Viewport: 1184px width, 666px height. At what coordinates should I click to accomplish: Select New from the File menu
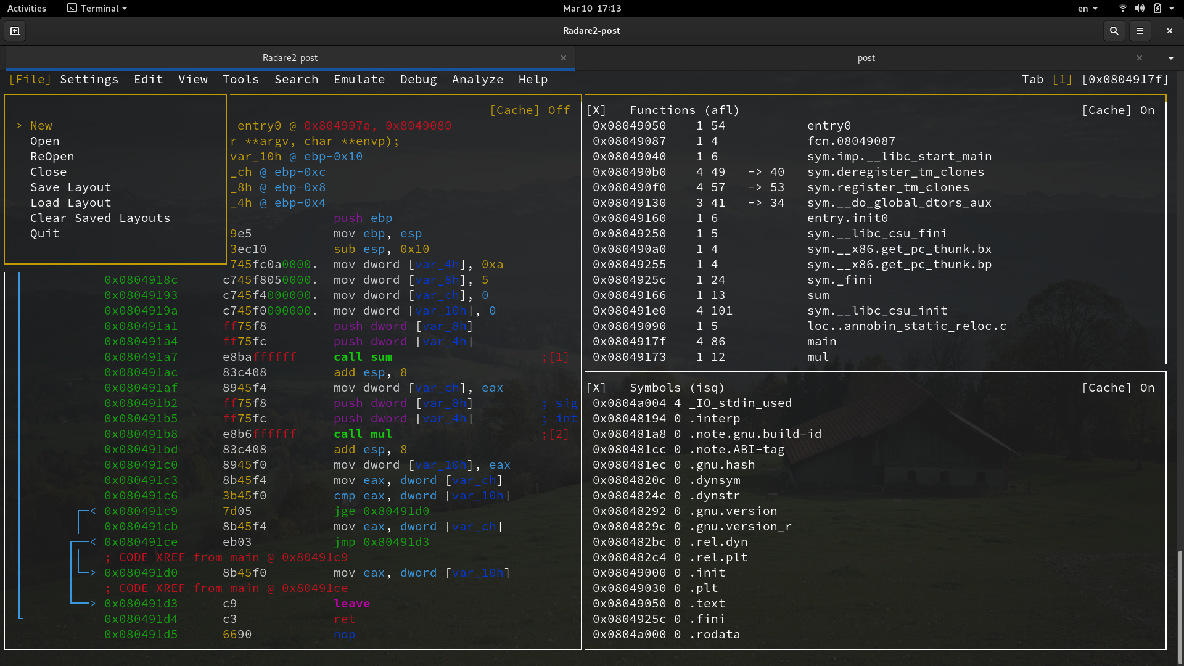click(x=41, y=125)
